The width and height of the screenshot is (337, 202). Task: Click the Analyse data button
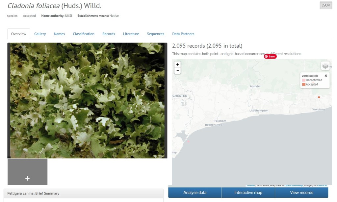click(195, 192)
